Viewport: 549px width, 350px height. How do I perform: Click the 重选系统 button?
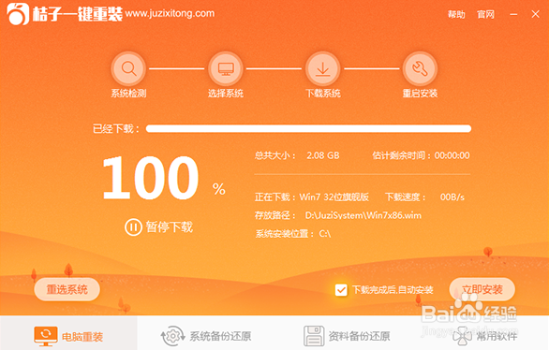pos(67,289)
